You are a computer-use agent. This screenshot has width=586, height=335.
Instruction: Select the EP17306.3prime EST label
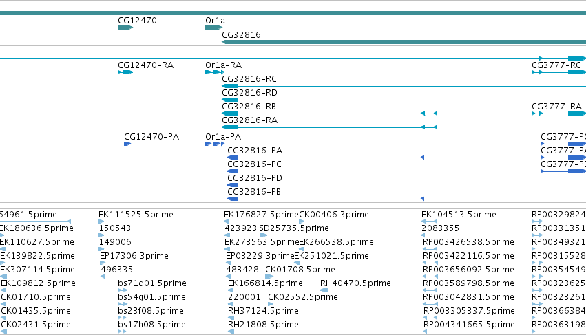134,256
